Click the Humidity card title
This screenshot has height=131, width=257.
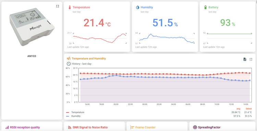(147, 8)
